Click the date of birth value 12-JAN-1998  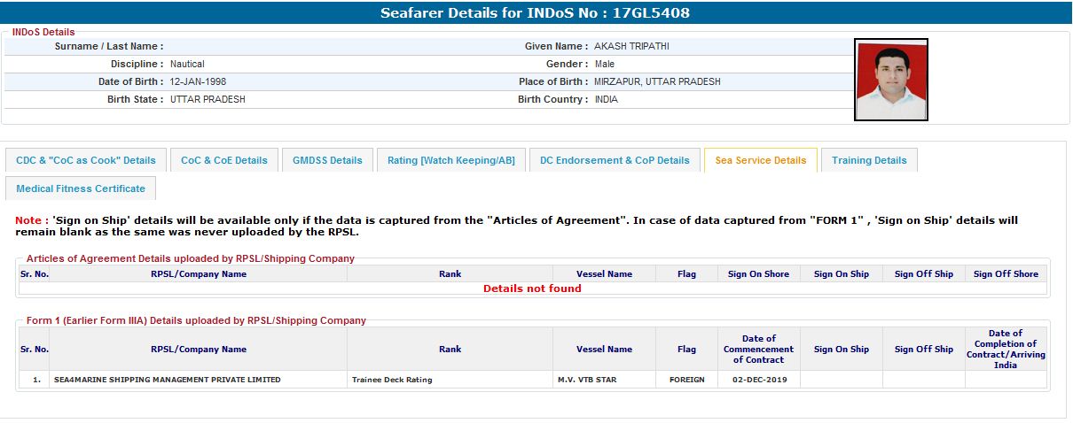coord(198,81)
